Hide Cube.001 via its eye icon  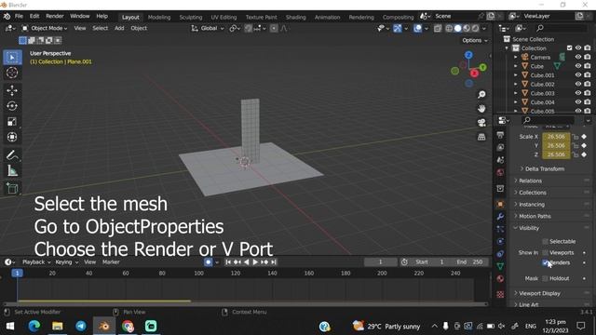(578, 75)
